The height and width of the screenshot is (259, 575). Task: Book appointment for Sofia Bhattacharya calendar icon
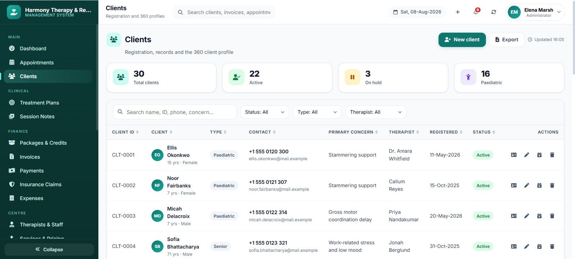(539, 246)
